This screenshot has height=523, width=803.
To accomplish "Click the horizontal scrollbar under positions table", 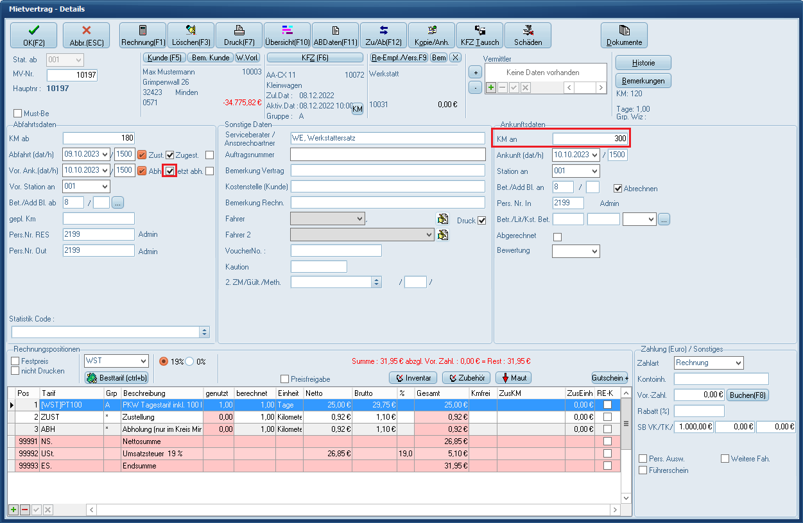I will 353,510.
